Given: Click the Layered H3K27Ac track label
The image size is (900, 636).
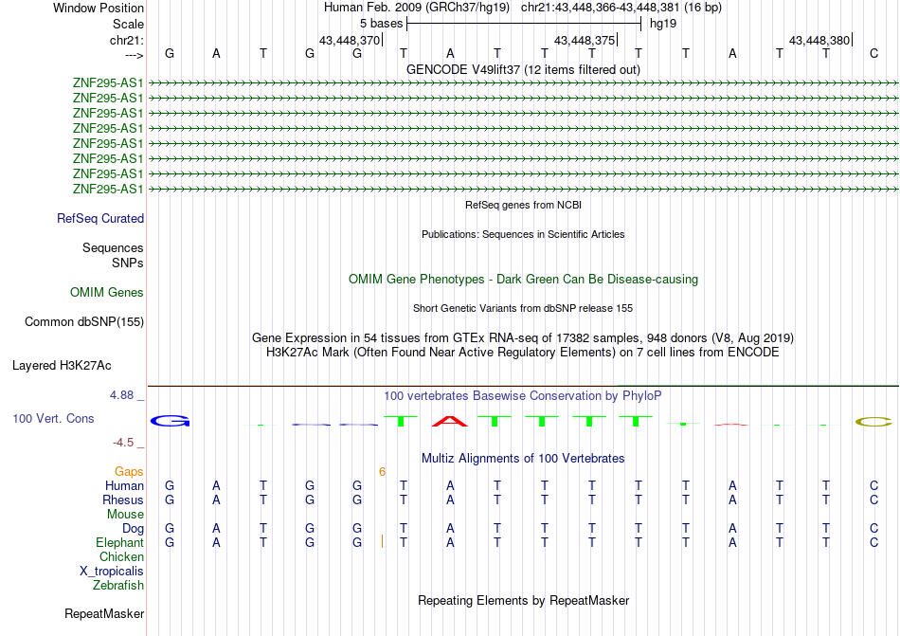Looking at the screenshot, I should [62, 366].
